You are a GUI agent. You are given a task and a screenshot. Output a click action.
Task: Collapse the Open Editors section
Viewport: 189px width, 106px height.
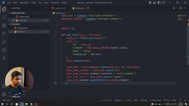pos(29,13)
